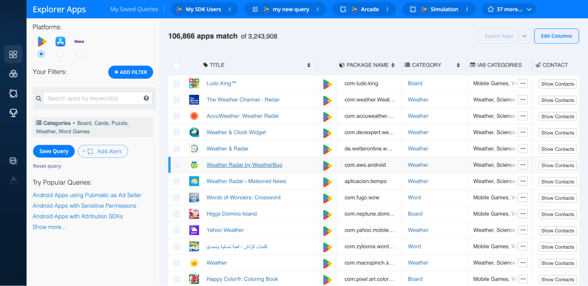Image resolution: width=588 pixels, height=286 pixels.
Task: Open the my new query saved query
Action: pyautogui.click(x=291, y=9)
